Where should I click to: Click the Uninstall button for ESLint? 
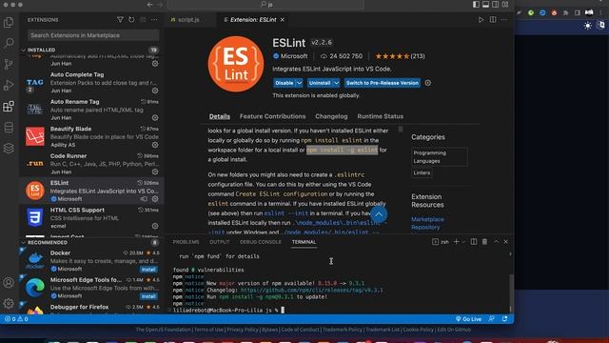(320, 83)
